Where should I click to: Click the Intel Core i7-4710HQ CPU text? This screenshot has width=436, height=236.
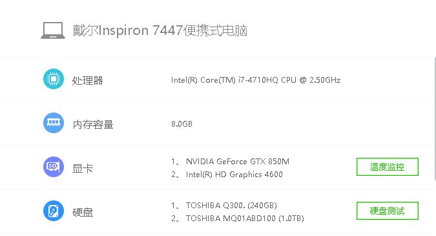(256, 80)
